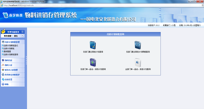The height and width of the screenshot is (109, 204).
Task: Click the 日期 status text
Action: tap(190, 25)
